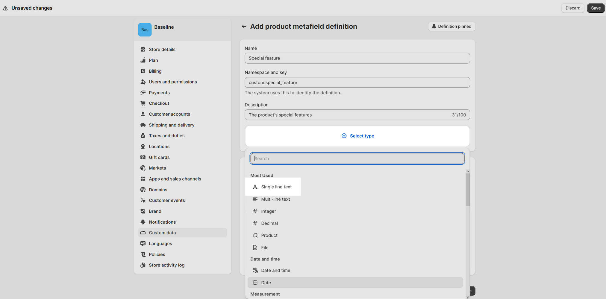Select the File type icon
The width and height of the screenshot is (606, 299).
click(x=255, y=248)
